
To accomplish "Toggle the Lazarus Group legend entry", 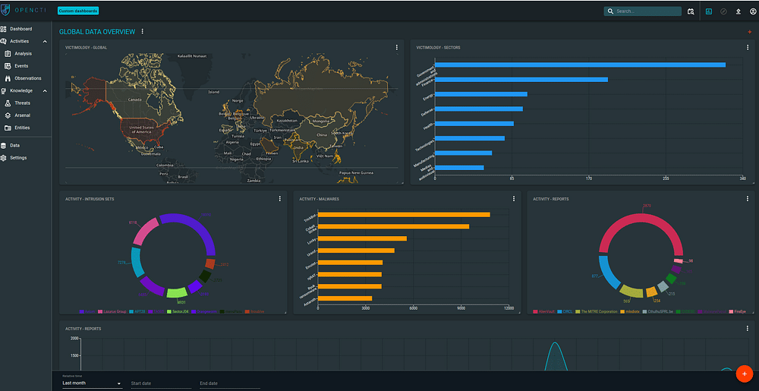I will 112,311.
